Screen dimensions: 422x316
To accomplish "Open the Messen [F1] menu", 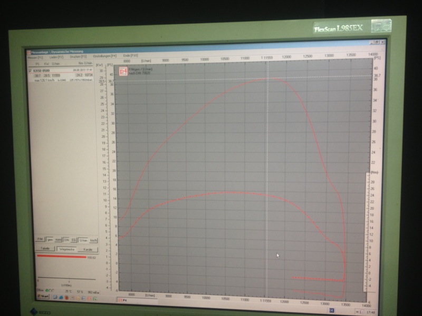I will coord(35,57).
